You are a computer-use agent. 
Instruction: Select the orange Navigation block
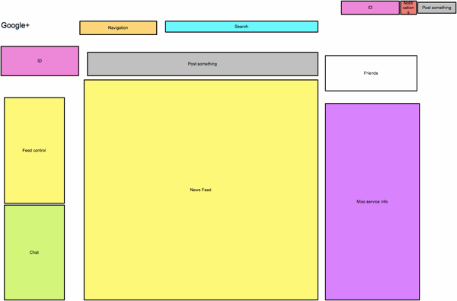118,27
